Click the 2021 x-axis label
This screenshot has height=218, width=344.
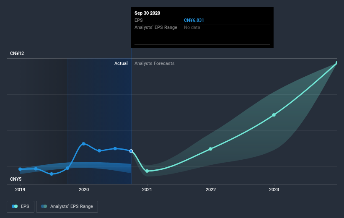[x=147, y=189]
